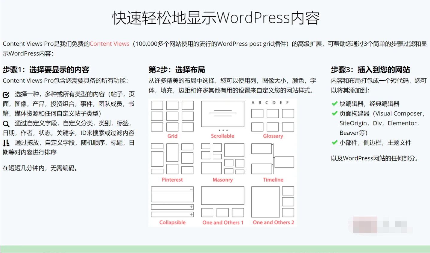The image size is (430, 253).
Task: Click the A B C D E F letters in Glossary
Action: pos(270,103)
